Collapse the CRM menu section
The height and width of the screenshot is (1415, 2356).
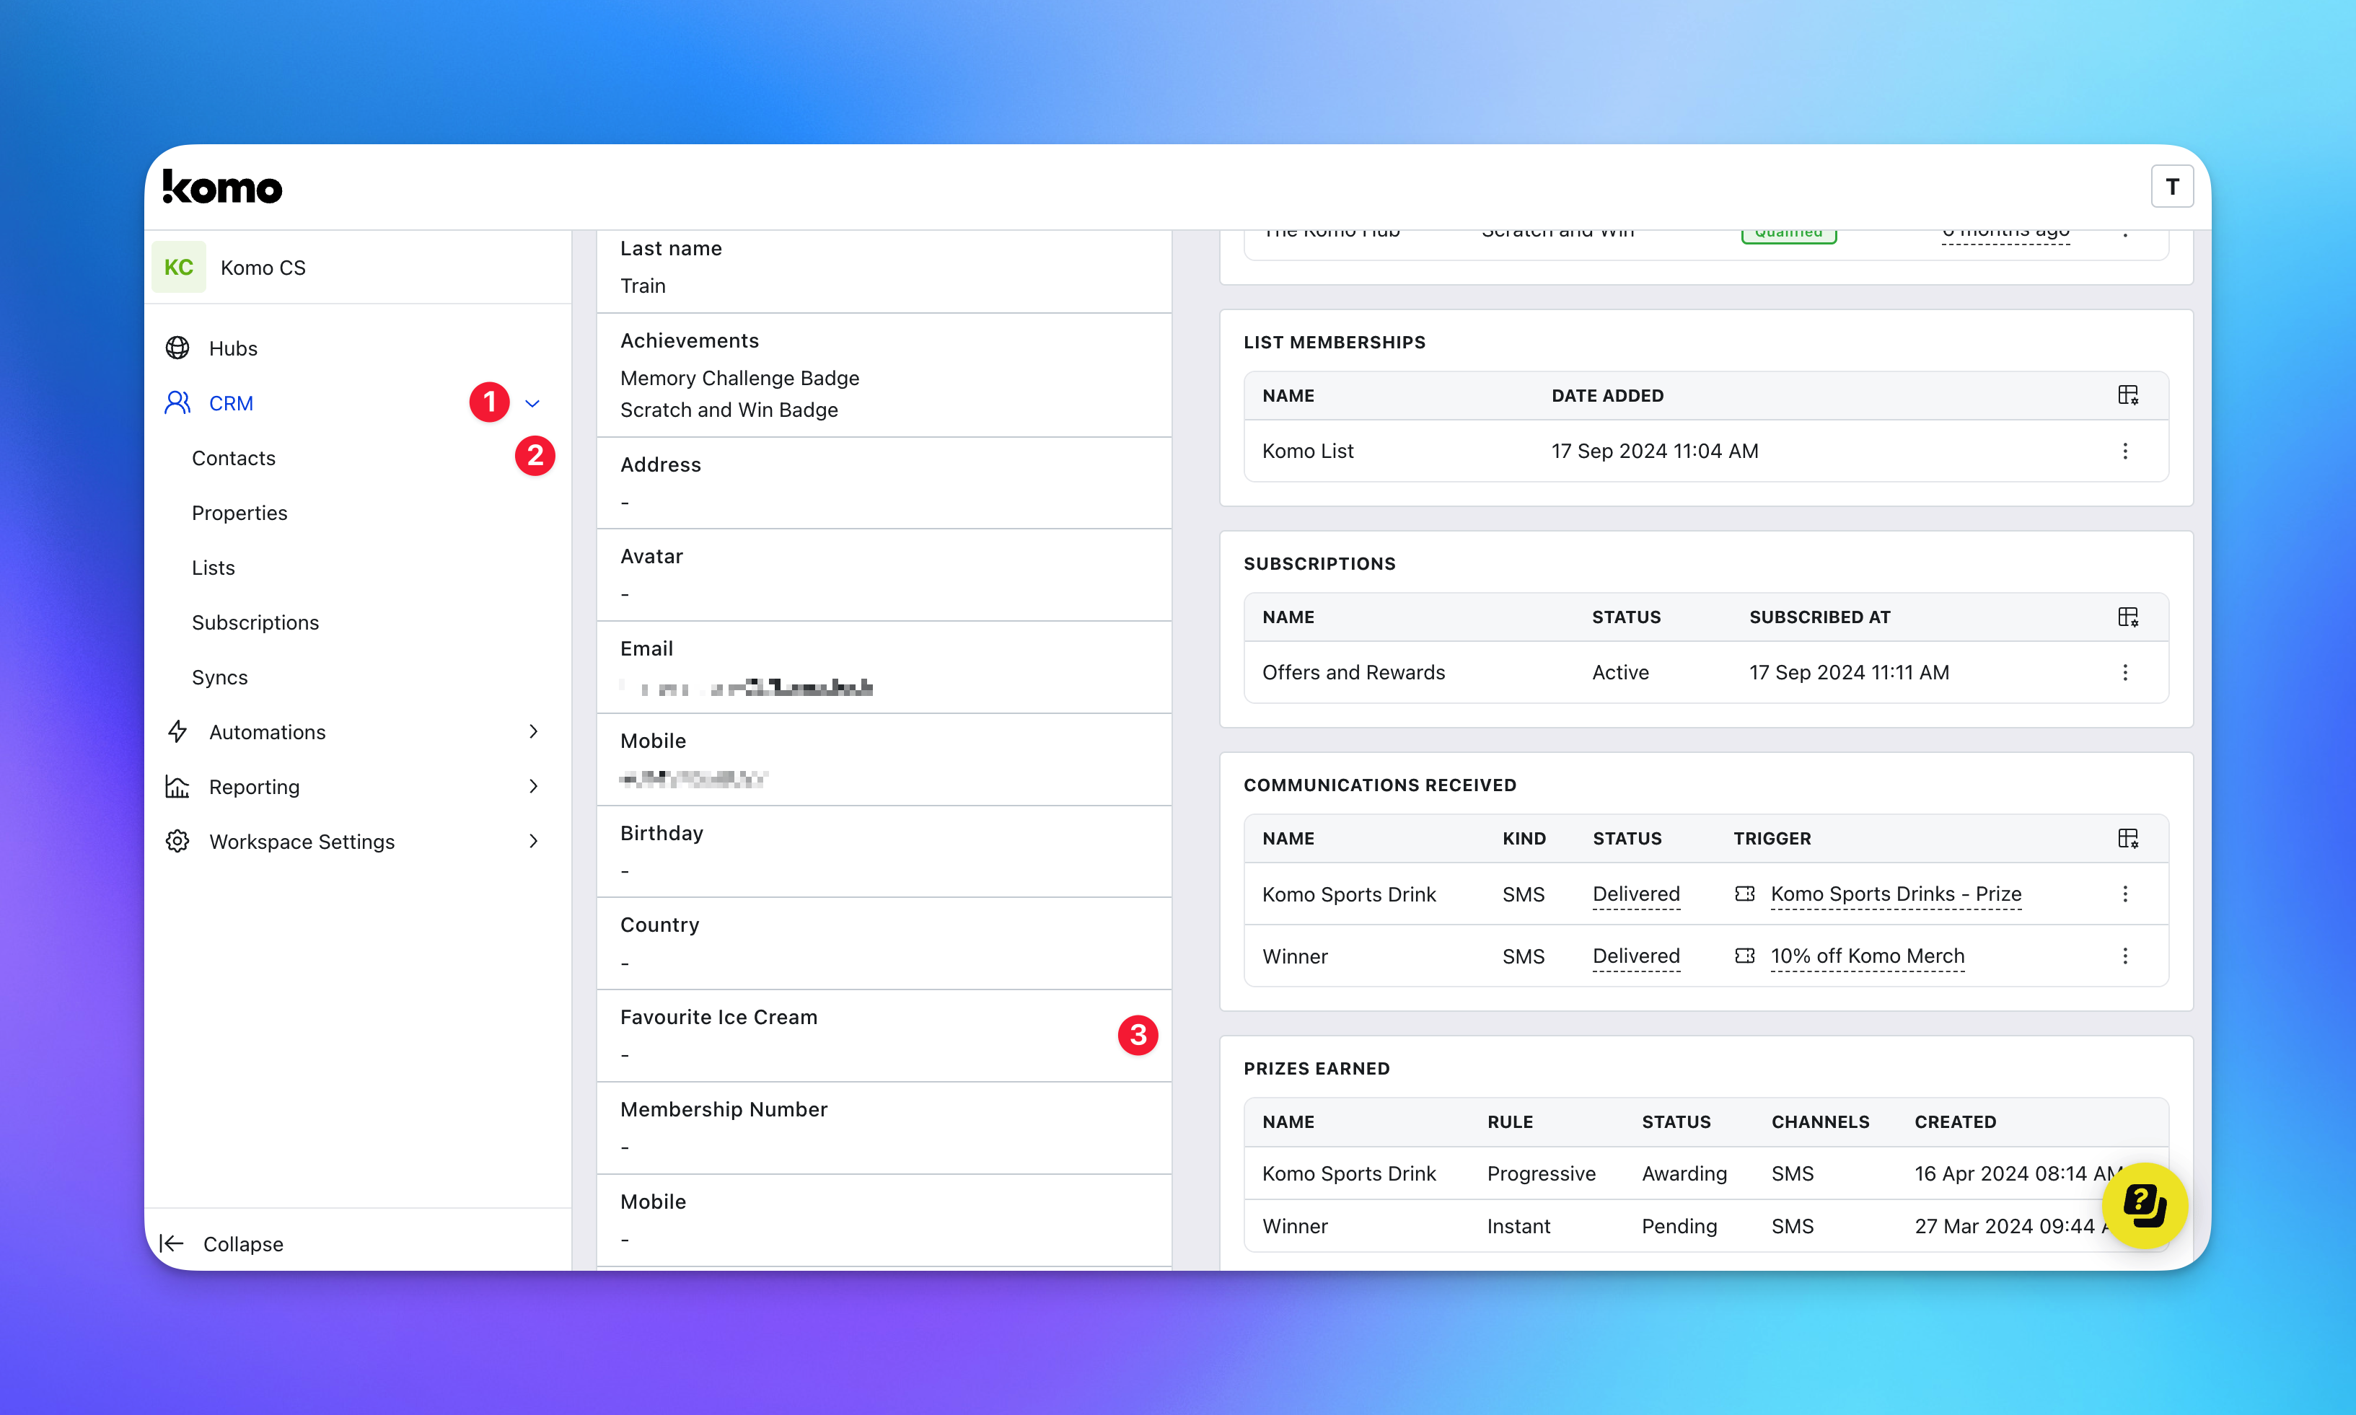click(533, 403)
